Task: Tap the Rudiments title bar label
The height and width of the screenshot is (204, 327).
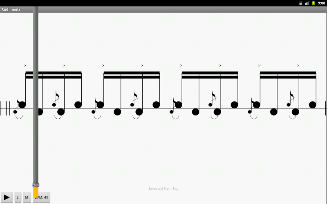Action: coord(11,9)
